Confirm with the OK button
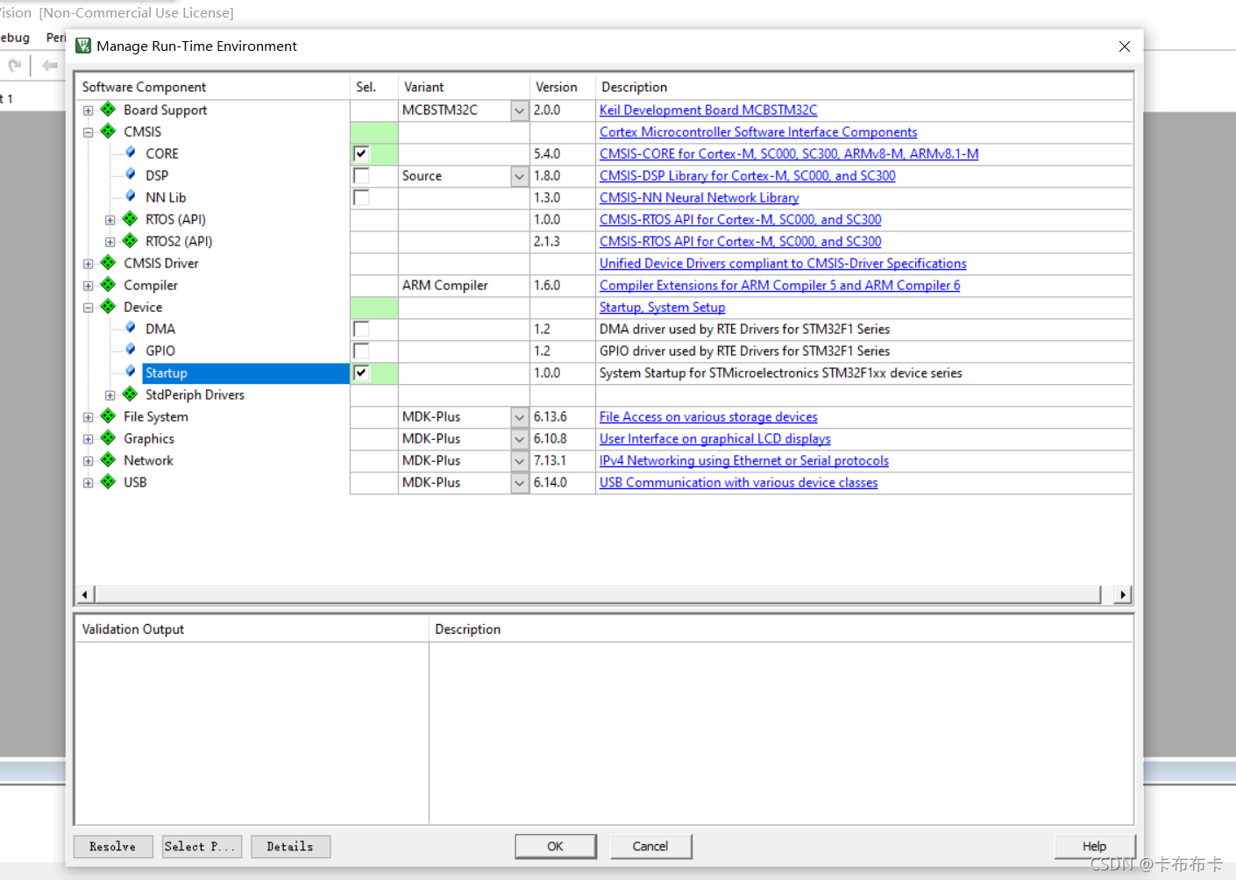1236x880 pixels. click(556, 847)
